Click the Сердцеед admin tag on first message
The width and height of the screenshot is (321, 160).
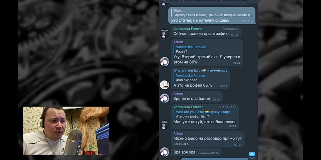pyautogui.click(x=230, y=29)
